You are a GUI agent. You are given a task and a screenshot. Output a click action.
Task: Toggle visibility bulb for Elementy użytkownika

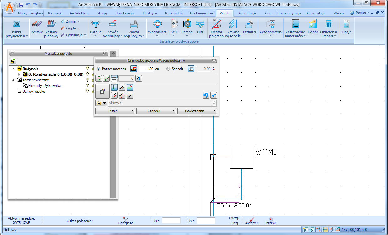pyautogui.click(x=88, y=85)
